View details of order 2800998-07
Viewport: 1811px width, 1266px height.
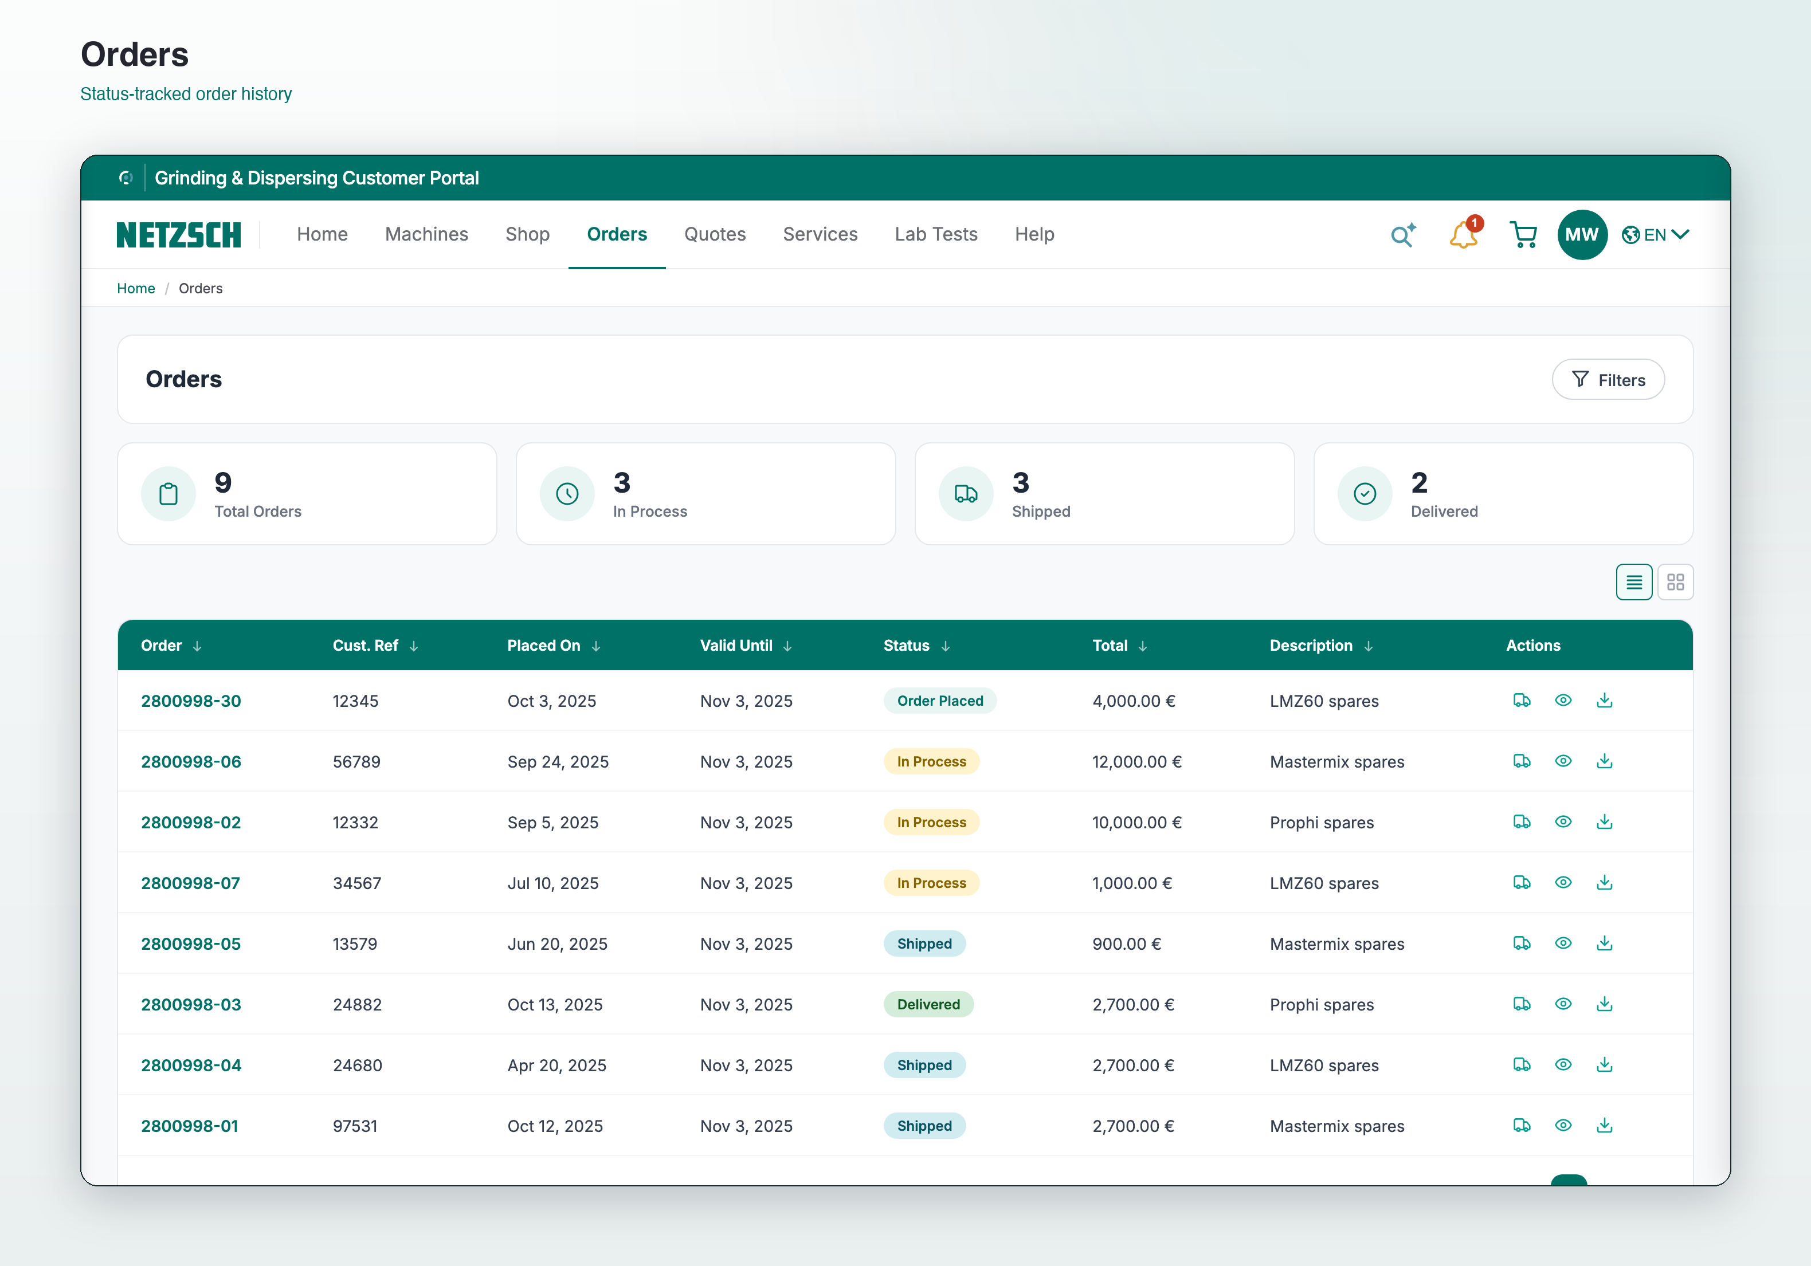1563,882
